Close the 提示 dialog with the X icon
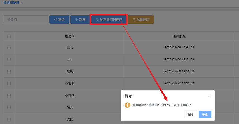The width and height of the screenshot is (239, 124). (209, 96)
